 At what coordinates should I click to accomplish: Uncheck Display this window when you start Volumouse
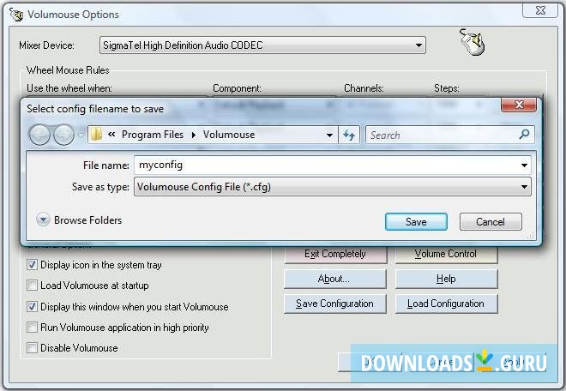32,306
